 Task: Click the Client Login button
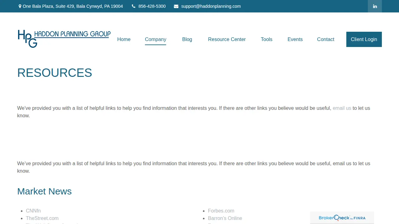[x=364, y=39]
